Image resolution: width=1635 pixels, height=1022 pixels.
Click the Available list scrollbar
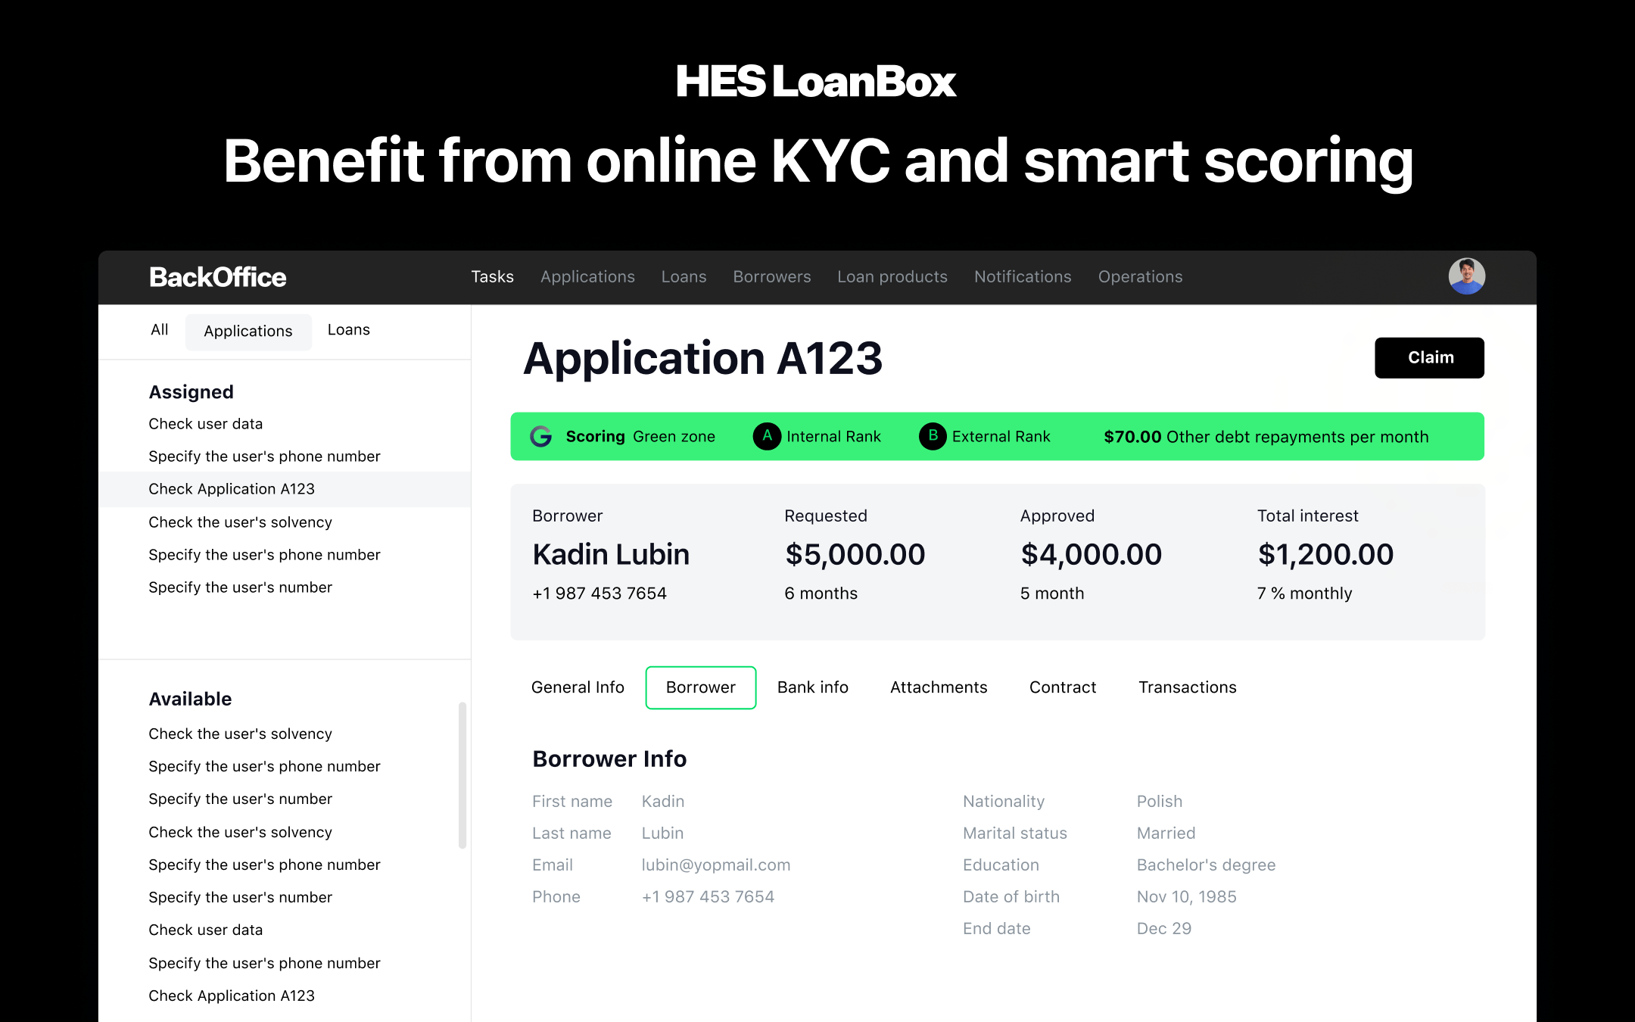click(462, 775)
